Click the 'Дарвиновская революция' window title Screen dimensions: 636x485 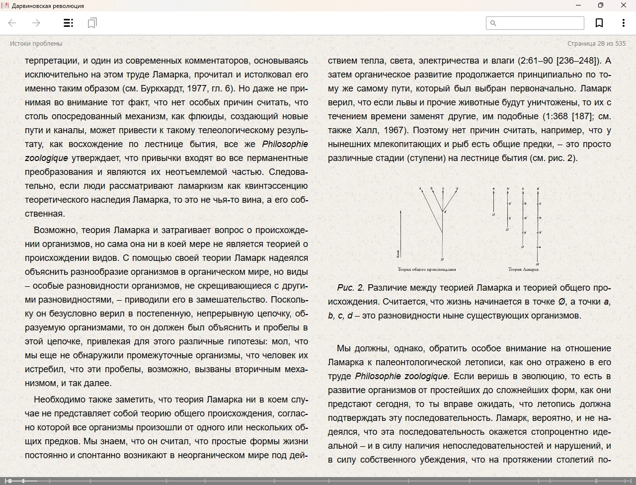click(48, 6)
